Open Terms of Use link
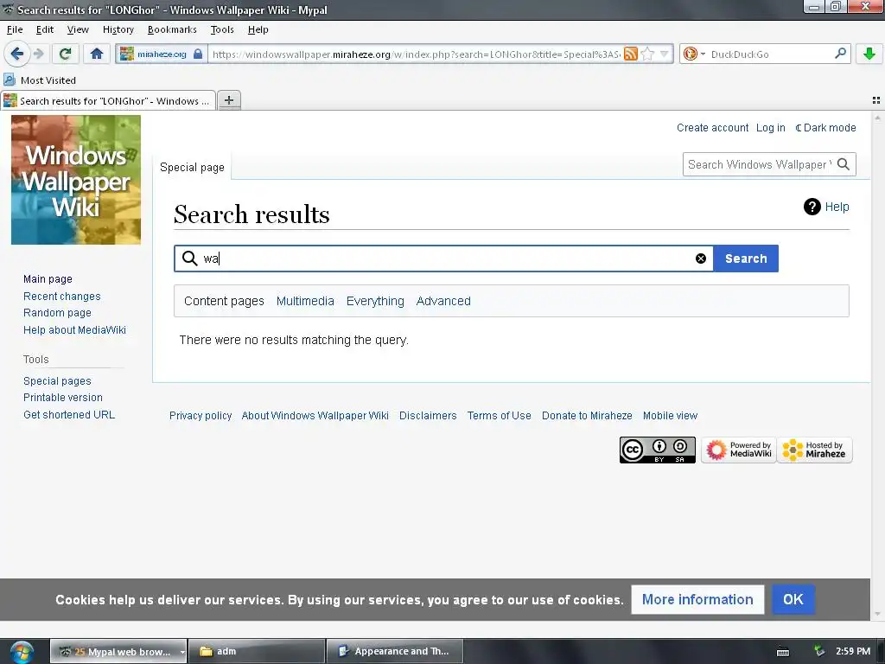This screenshot has width=885, height=664. click(499, 416)
